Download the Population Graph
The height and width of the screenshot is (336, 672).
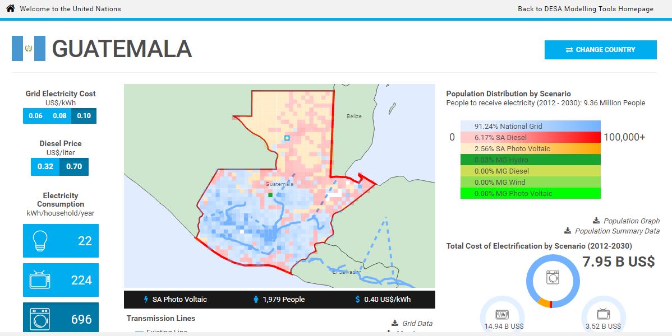pos(631,221)
